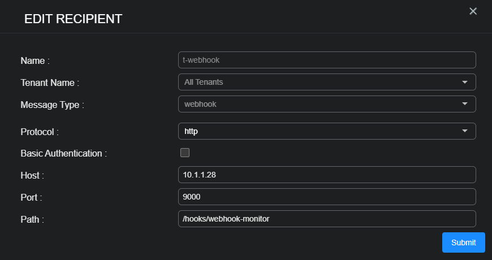Click the EDIT RECIPIENT dialog title

73,19
